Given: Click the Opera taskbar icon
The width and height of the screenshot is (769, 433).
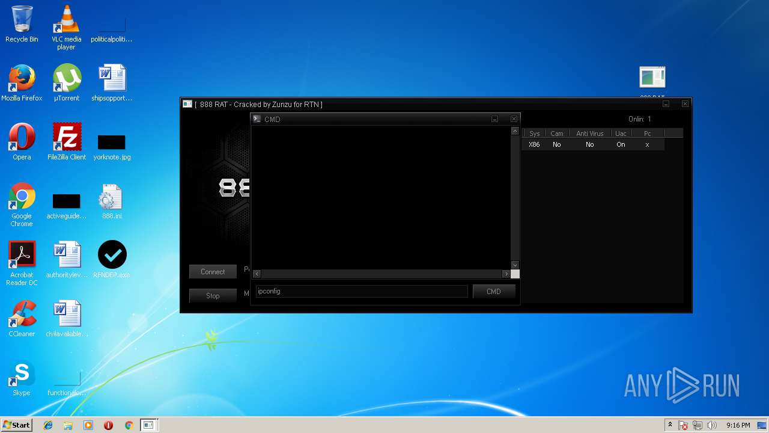Looking at the screenshot, I should [x=108, y=425].
